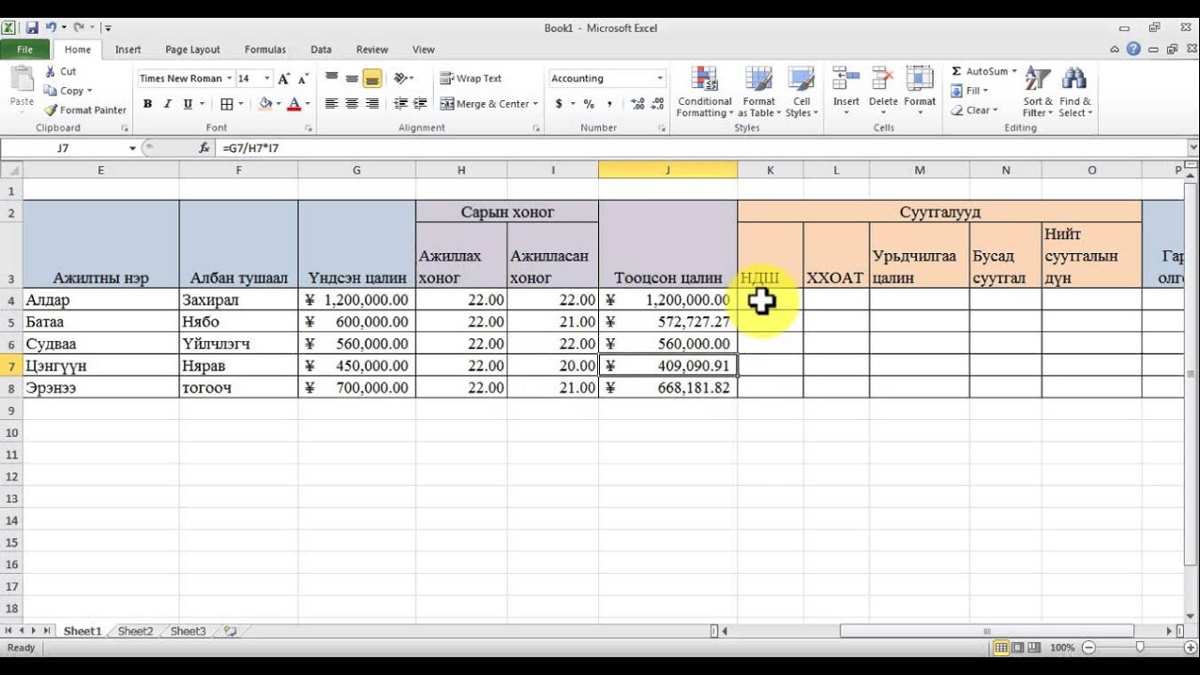Switch to the Page Layout ribbon tab
1200x675 pixels.
click(192, 50)
